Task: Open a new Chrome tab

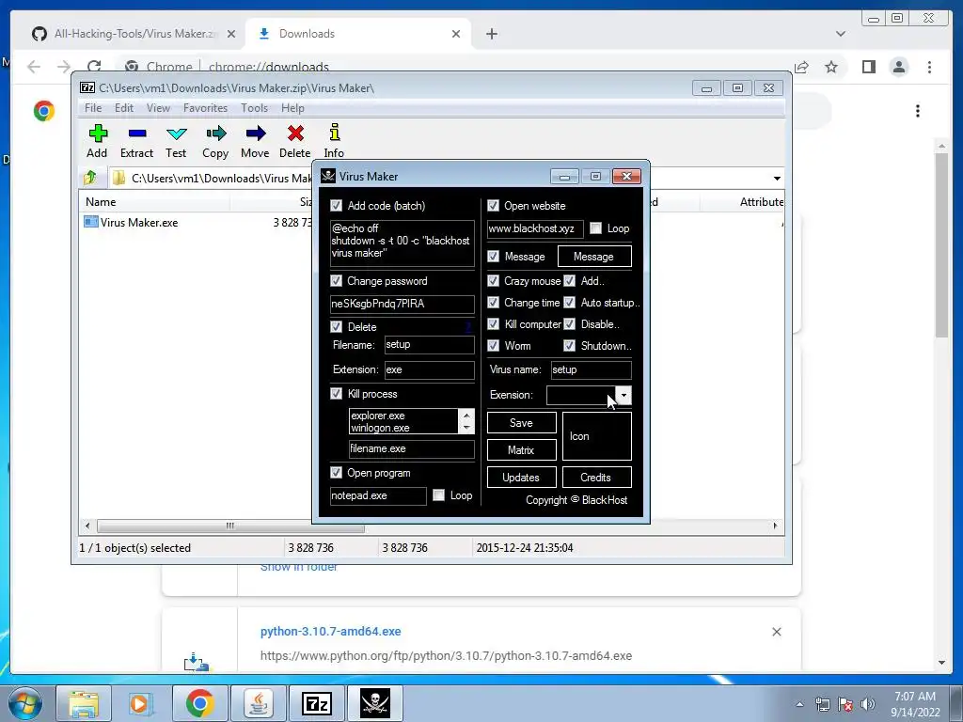Action: click(491, 34)
